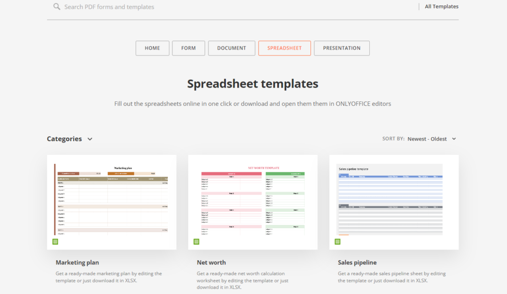Open the Net worth template
Viewport: 507px width, 294px height.
211,262
